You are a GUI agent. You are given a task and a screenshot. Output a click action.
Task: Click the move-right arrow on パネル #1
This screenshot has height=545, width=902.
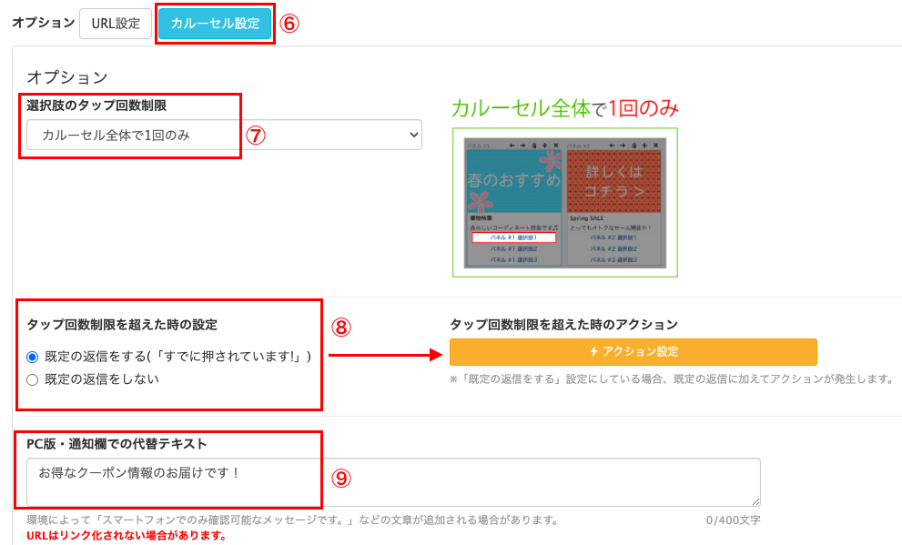[x=523, y=146]
